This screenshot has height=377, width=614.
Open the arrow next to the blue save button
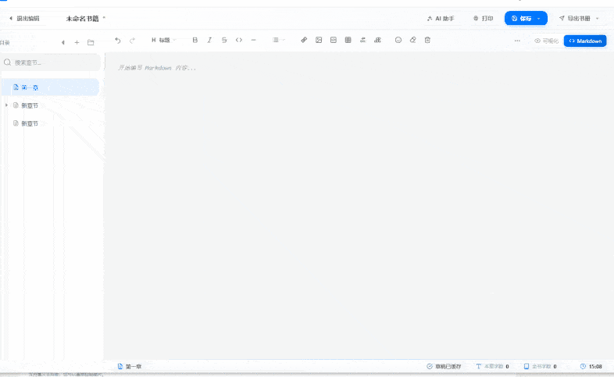tap(539, 19)
